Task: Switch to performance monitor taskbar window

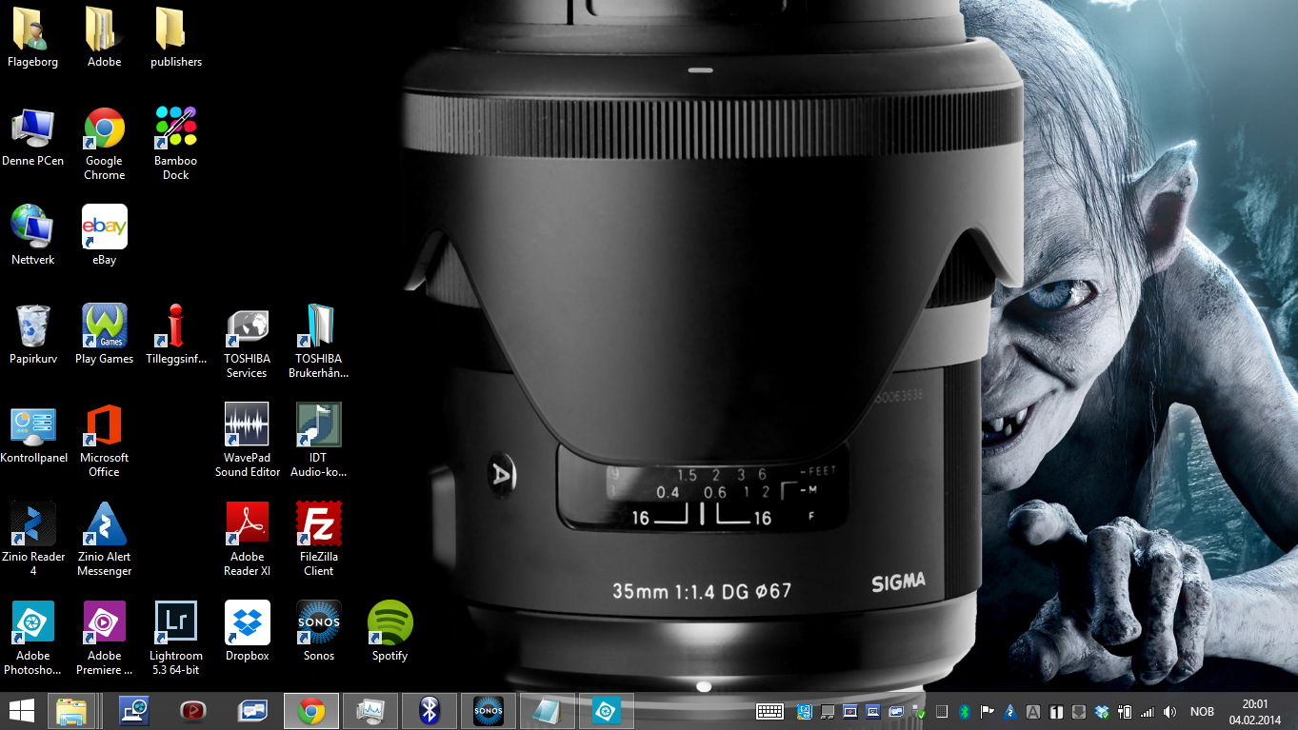Action: [x=370, y=711]
